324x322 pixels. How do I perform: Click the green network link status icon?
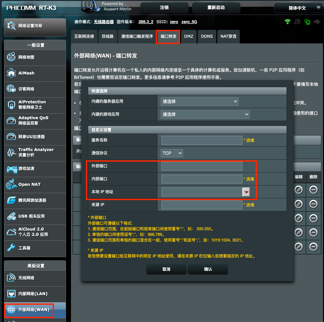point(307,22)
